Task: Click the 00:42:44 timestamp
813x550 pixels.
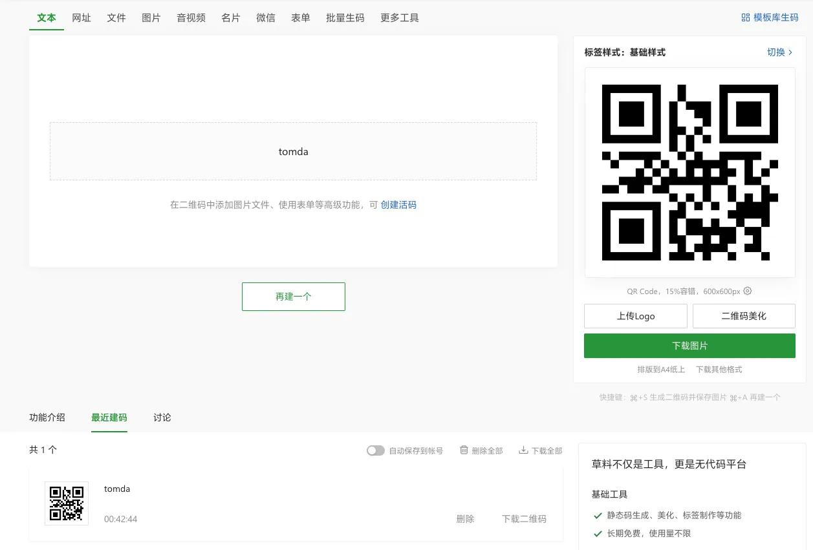Action: (120, 519)
